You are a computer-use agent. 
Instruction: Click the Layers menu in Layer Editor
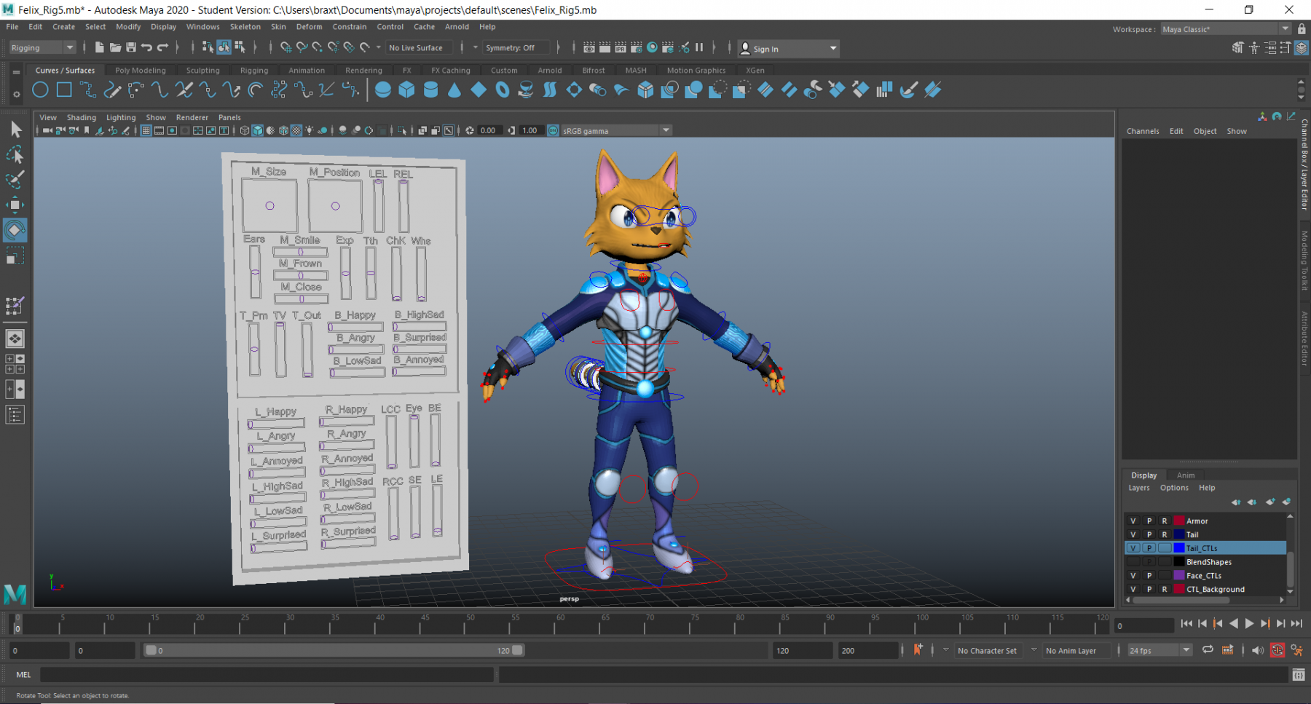tap(1139, 488)
